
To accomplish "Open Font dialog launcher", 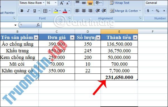I will 70,18.
